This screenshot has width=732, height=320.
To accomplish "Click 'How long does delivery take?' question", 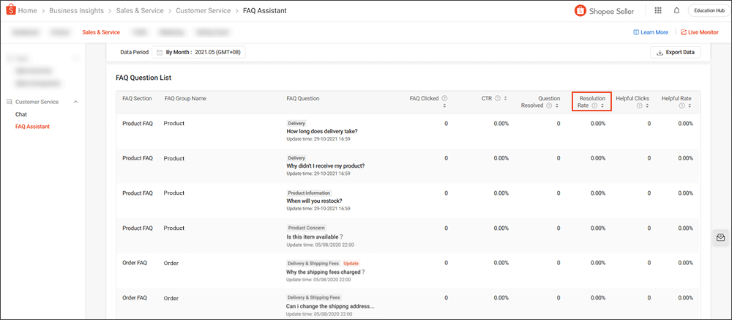I will (322, 131).
